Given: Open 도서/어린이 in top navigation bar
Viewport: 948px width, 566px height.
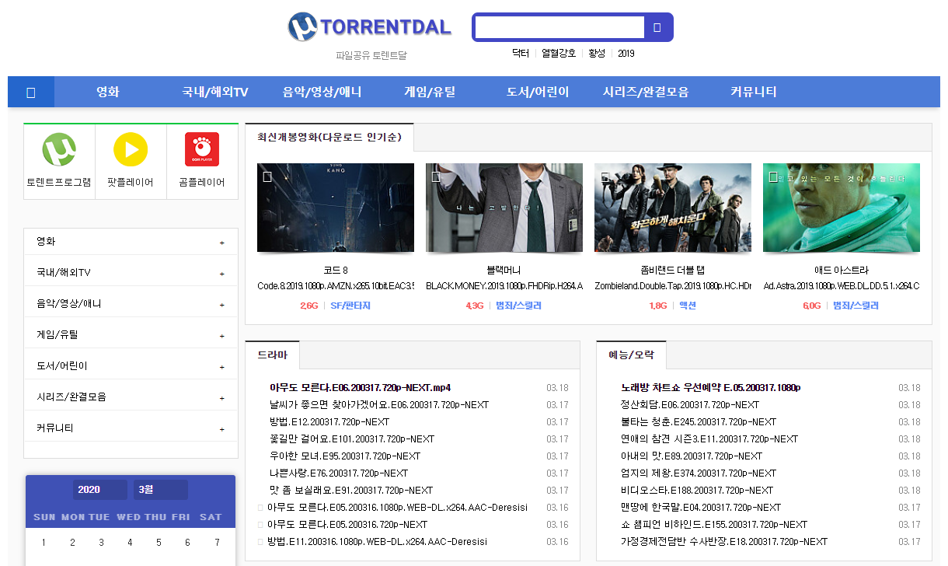Looking at the screenshot, I should [x=538, y=92].
